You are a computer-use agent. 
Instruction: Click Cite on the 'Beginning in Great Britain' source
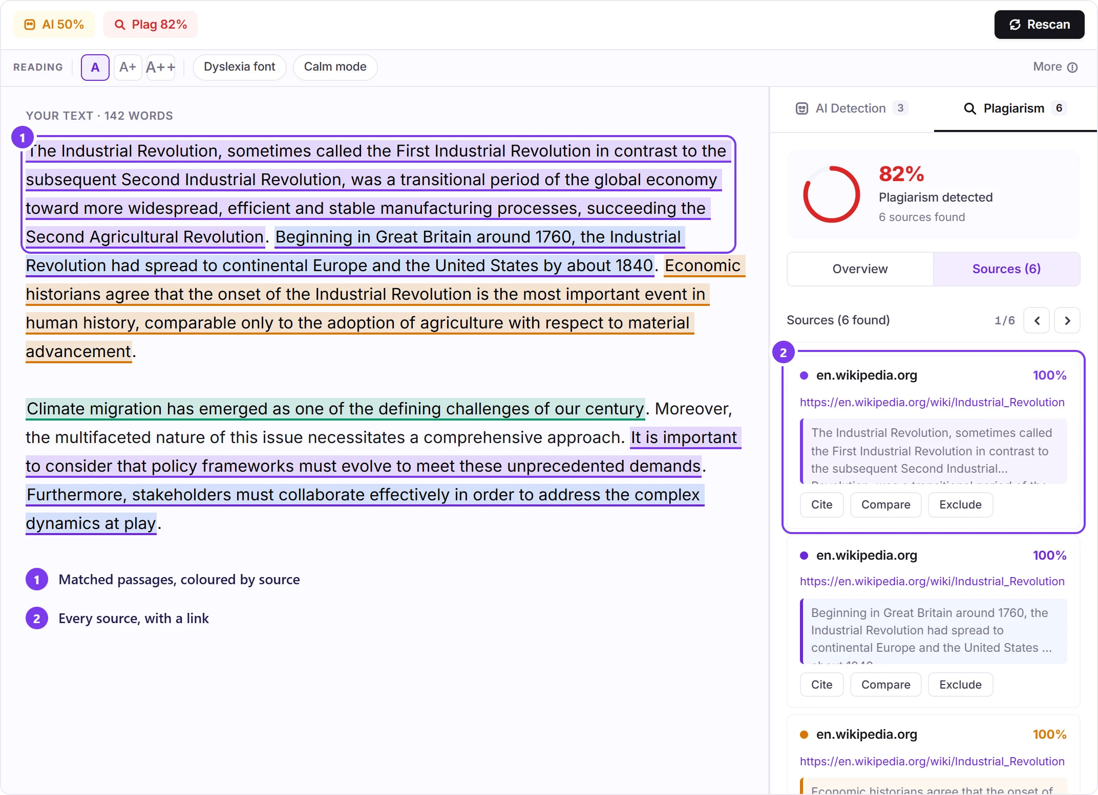click(821, 685)
